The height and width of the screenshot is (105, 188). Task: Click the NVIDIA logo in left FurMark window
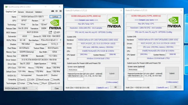point(114,22)
